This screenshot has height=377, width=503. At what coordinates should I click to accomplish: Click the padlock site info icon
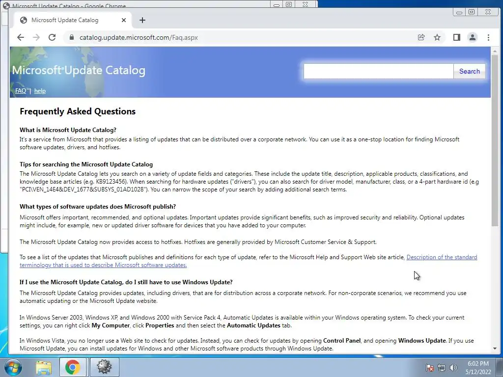point(71,37)
